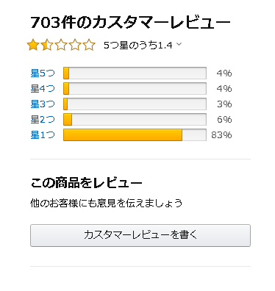Click the 2-star histogram bar
Viewport: 275px width, 291px height.
135,120
